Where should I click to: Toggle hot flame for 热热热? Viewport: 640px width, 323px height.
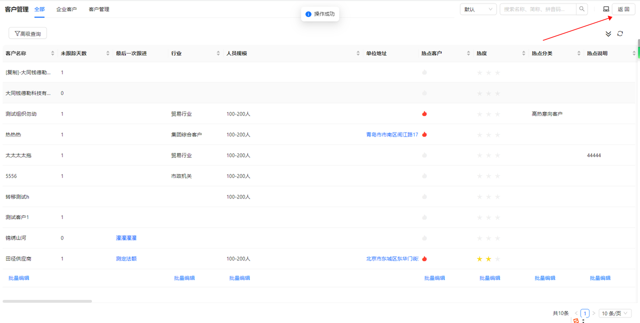pos(424,134)
